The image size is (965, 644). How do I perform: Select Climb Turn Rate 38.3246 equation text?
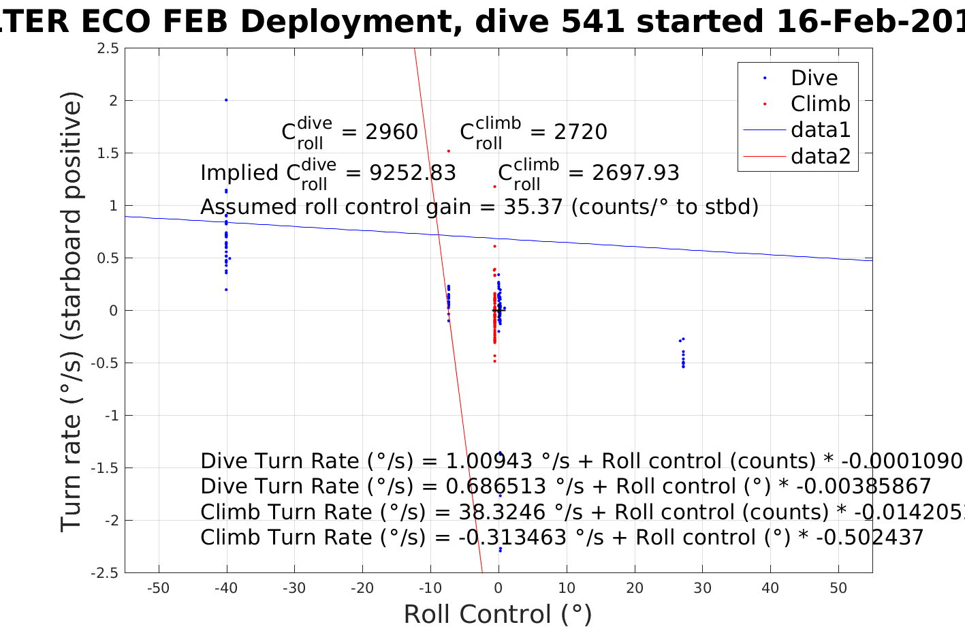coord(582,512)
